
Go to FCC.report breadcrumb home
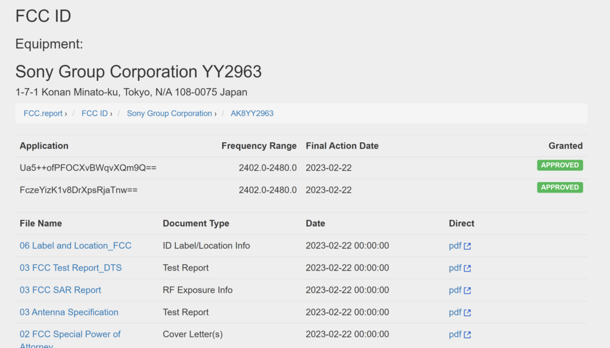point(42,113)
